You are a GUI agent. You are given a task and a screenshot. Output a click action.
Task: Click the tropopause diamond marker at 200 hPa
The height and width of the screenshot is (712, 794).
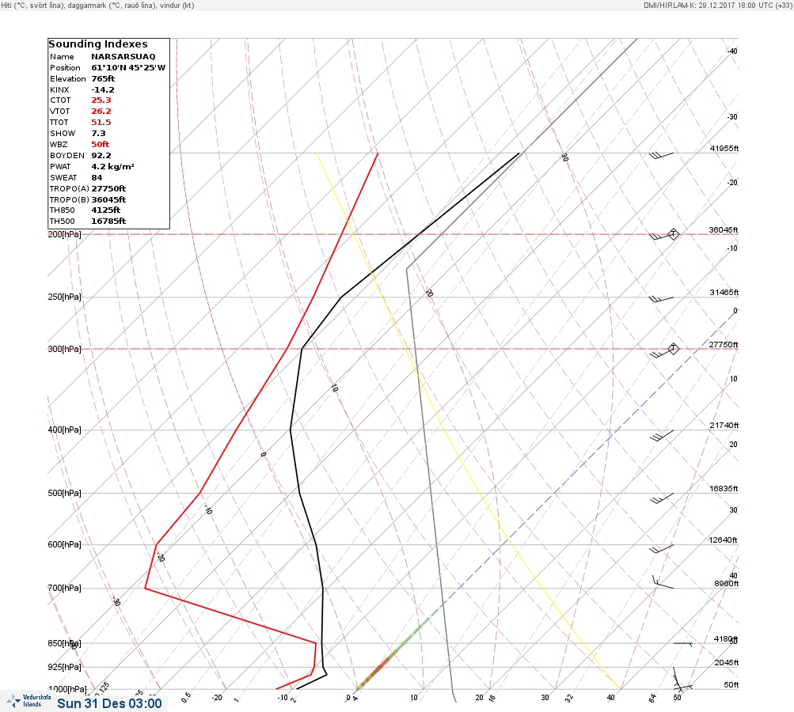[x=673, y=234]
